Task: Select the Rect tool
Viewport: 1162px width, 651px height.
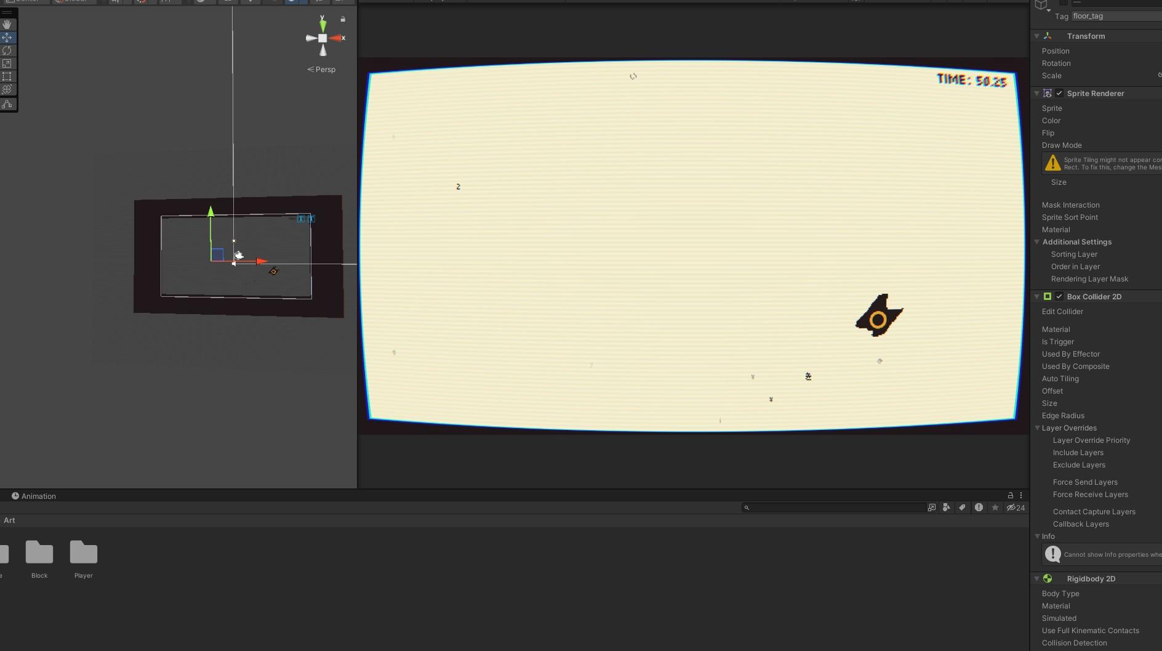Action: tap(7, 76)
